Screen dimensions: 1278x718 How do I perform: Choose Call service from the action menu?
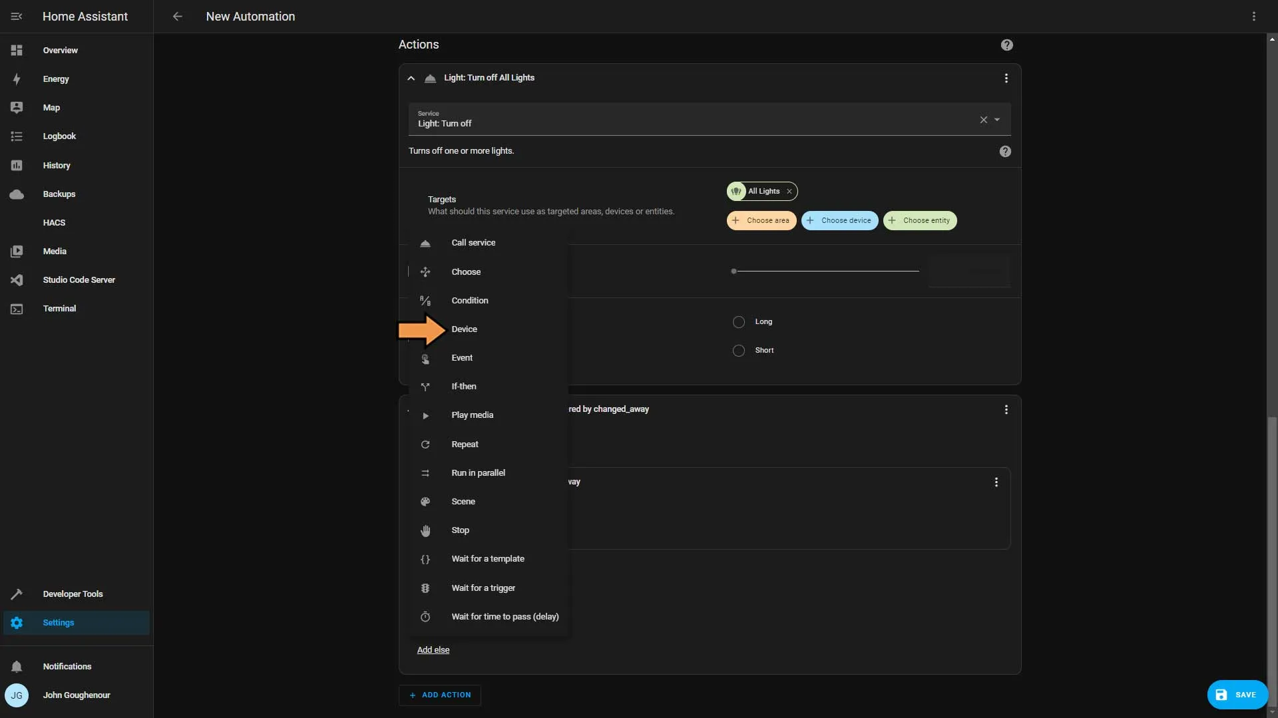click(x=489, y=243)
